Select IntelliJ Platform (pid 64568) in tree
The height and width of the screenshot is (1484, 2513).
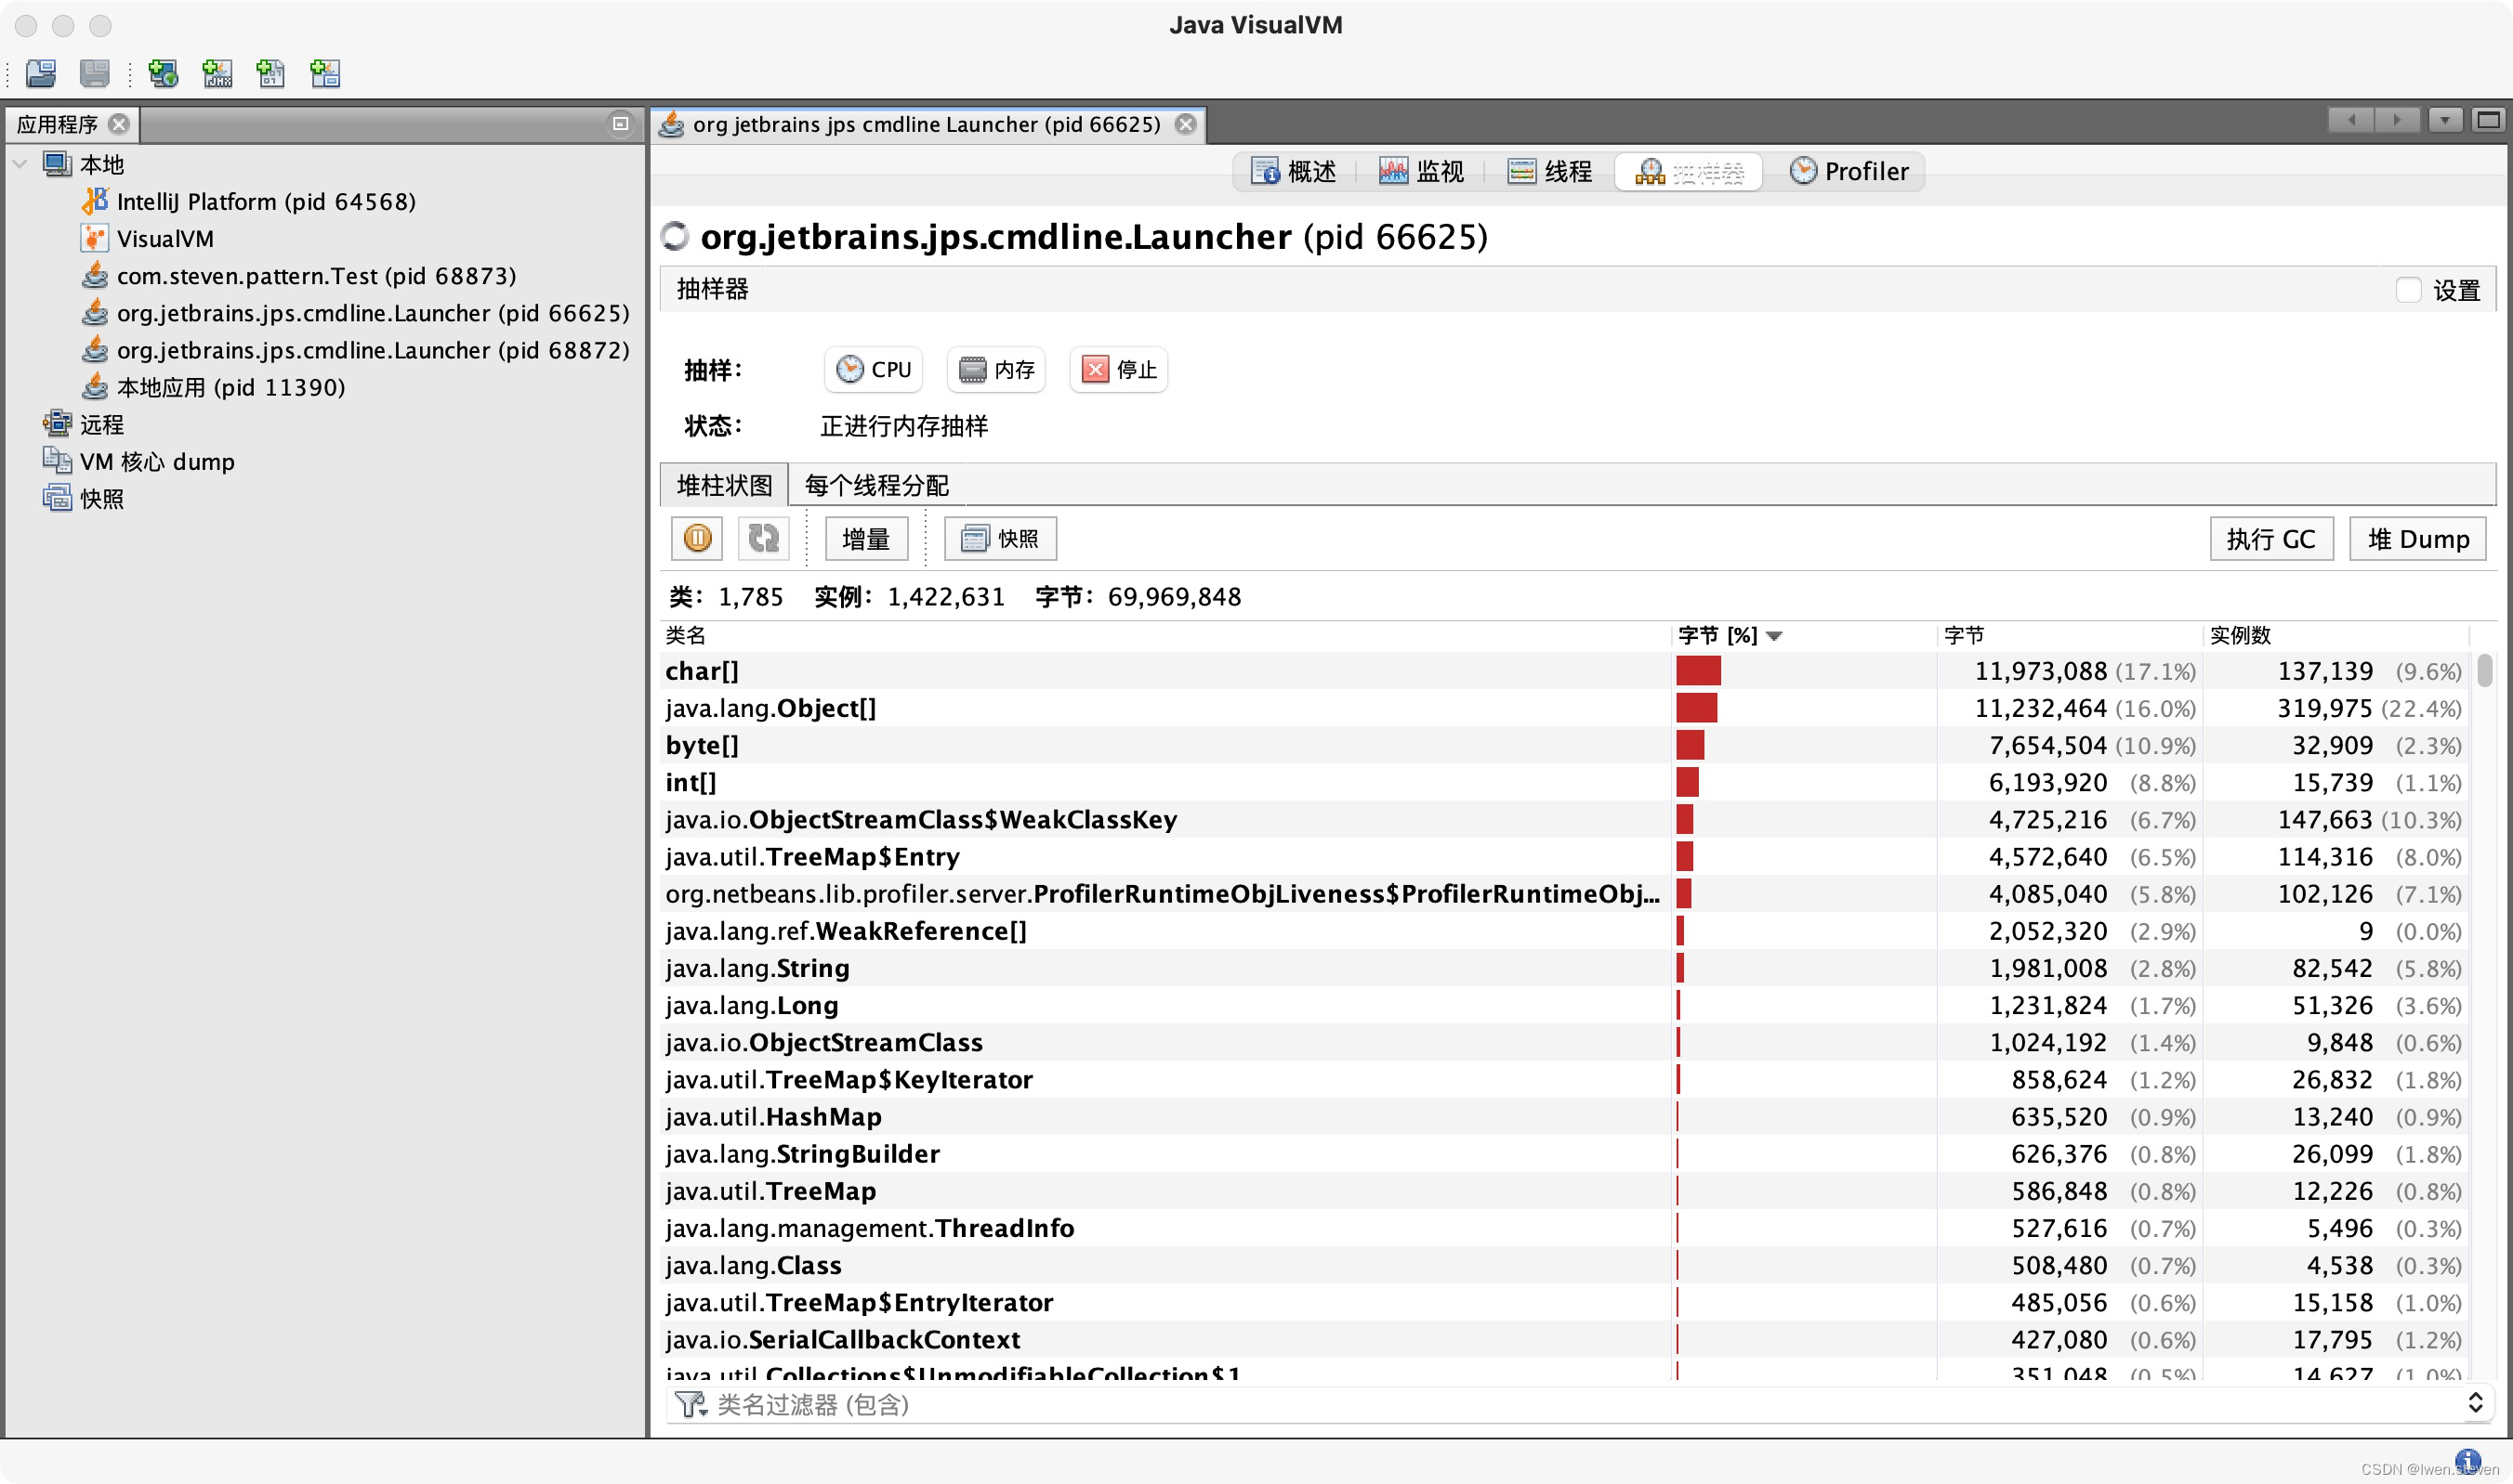[248, 202]
